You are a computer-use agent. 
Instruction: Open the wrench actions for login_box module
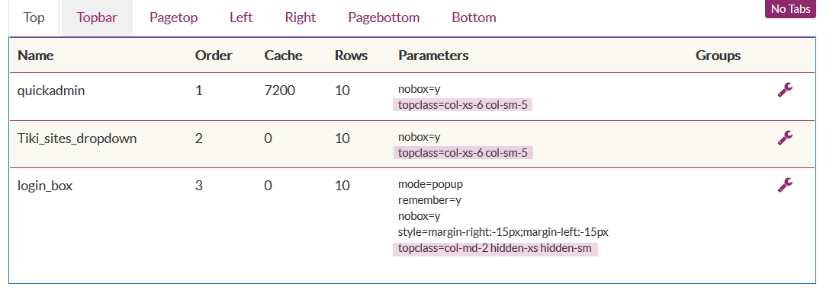coord(785,185)
